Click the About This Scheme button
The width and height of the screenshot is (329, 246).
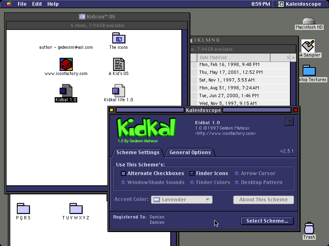click(264, 200)
